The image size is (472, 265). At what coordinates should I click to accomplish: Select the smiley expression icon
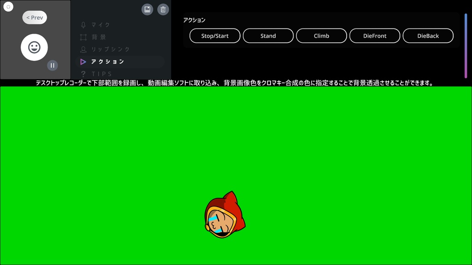click(x=34, y=47)
